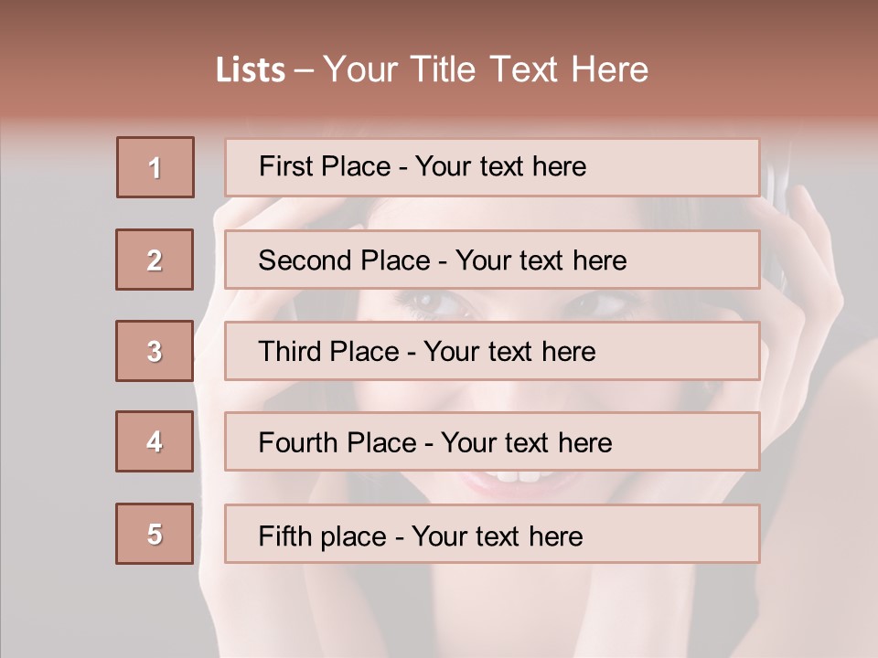878x658 pixels.
Task: Click the number 1 box
Action: coord(155,167)
